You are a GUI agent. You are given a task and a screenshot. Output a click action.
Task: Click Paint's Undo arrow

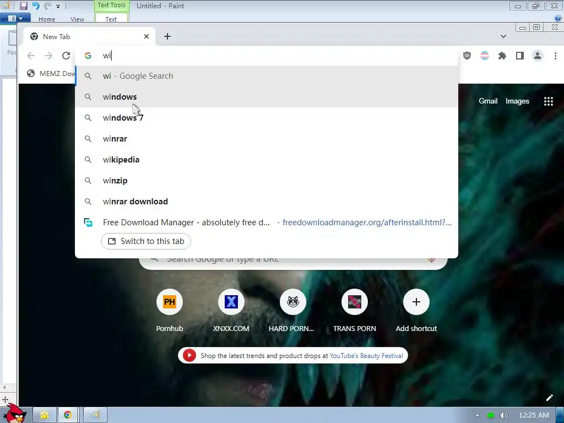pos(36,6)
